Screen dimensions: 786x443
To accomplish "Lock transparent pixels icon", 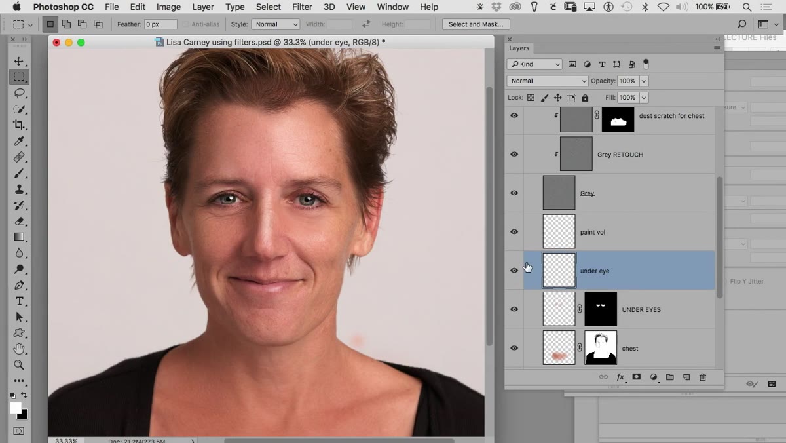I will (x=531, y=98).
